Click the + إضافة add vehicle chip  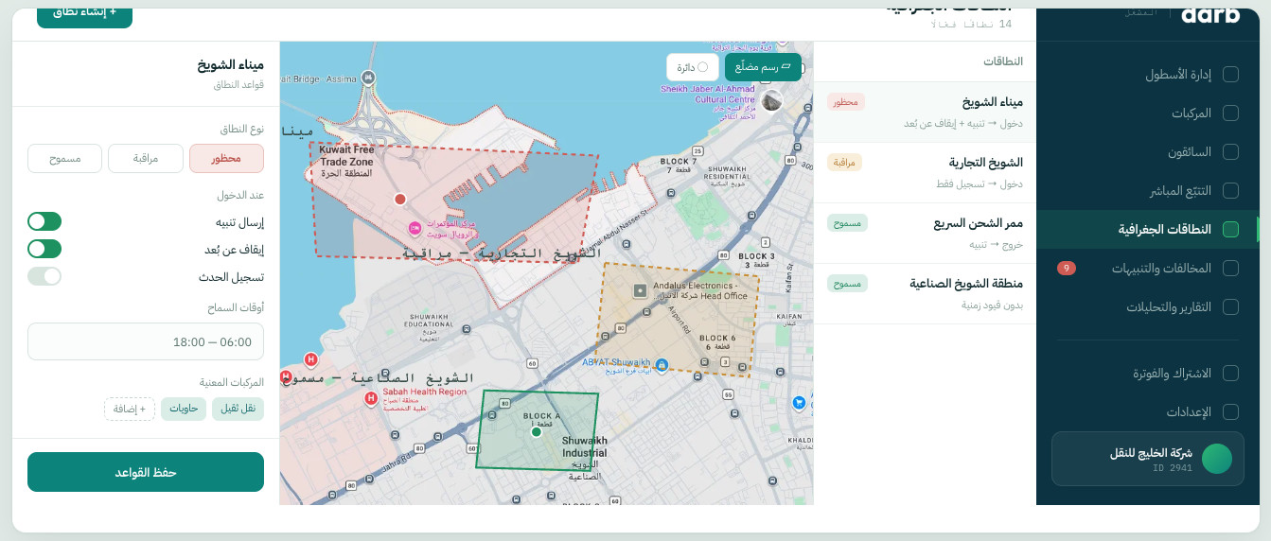(130, 409)
